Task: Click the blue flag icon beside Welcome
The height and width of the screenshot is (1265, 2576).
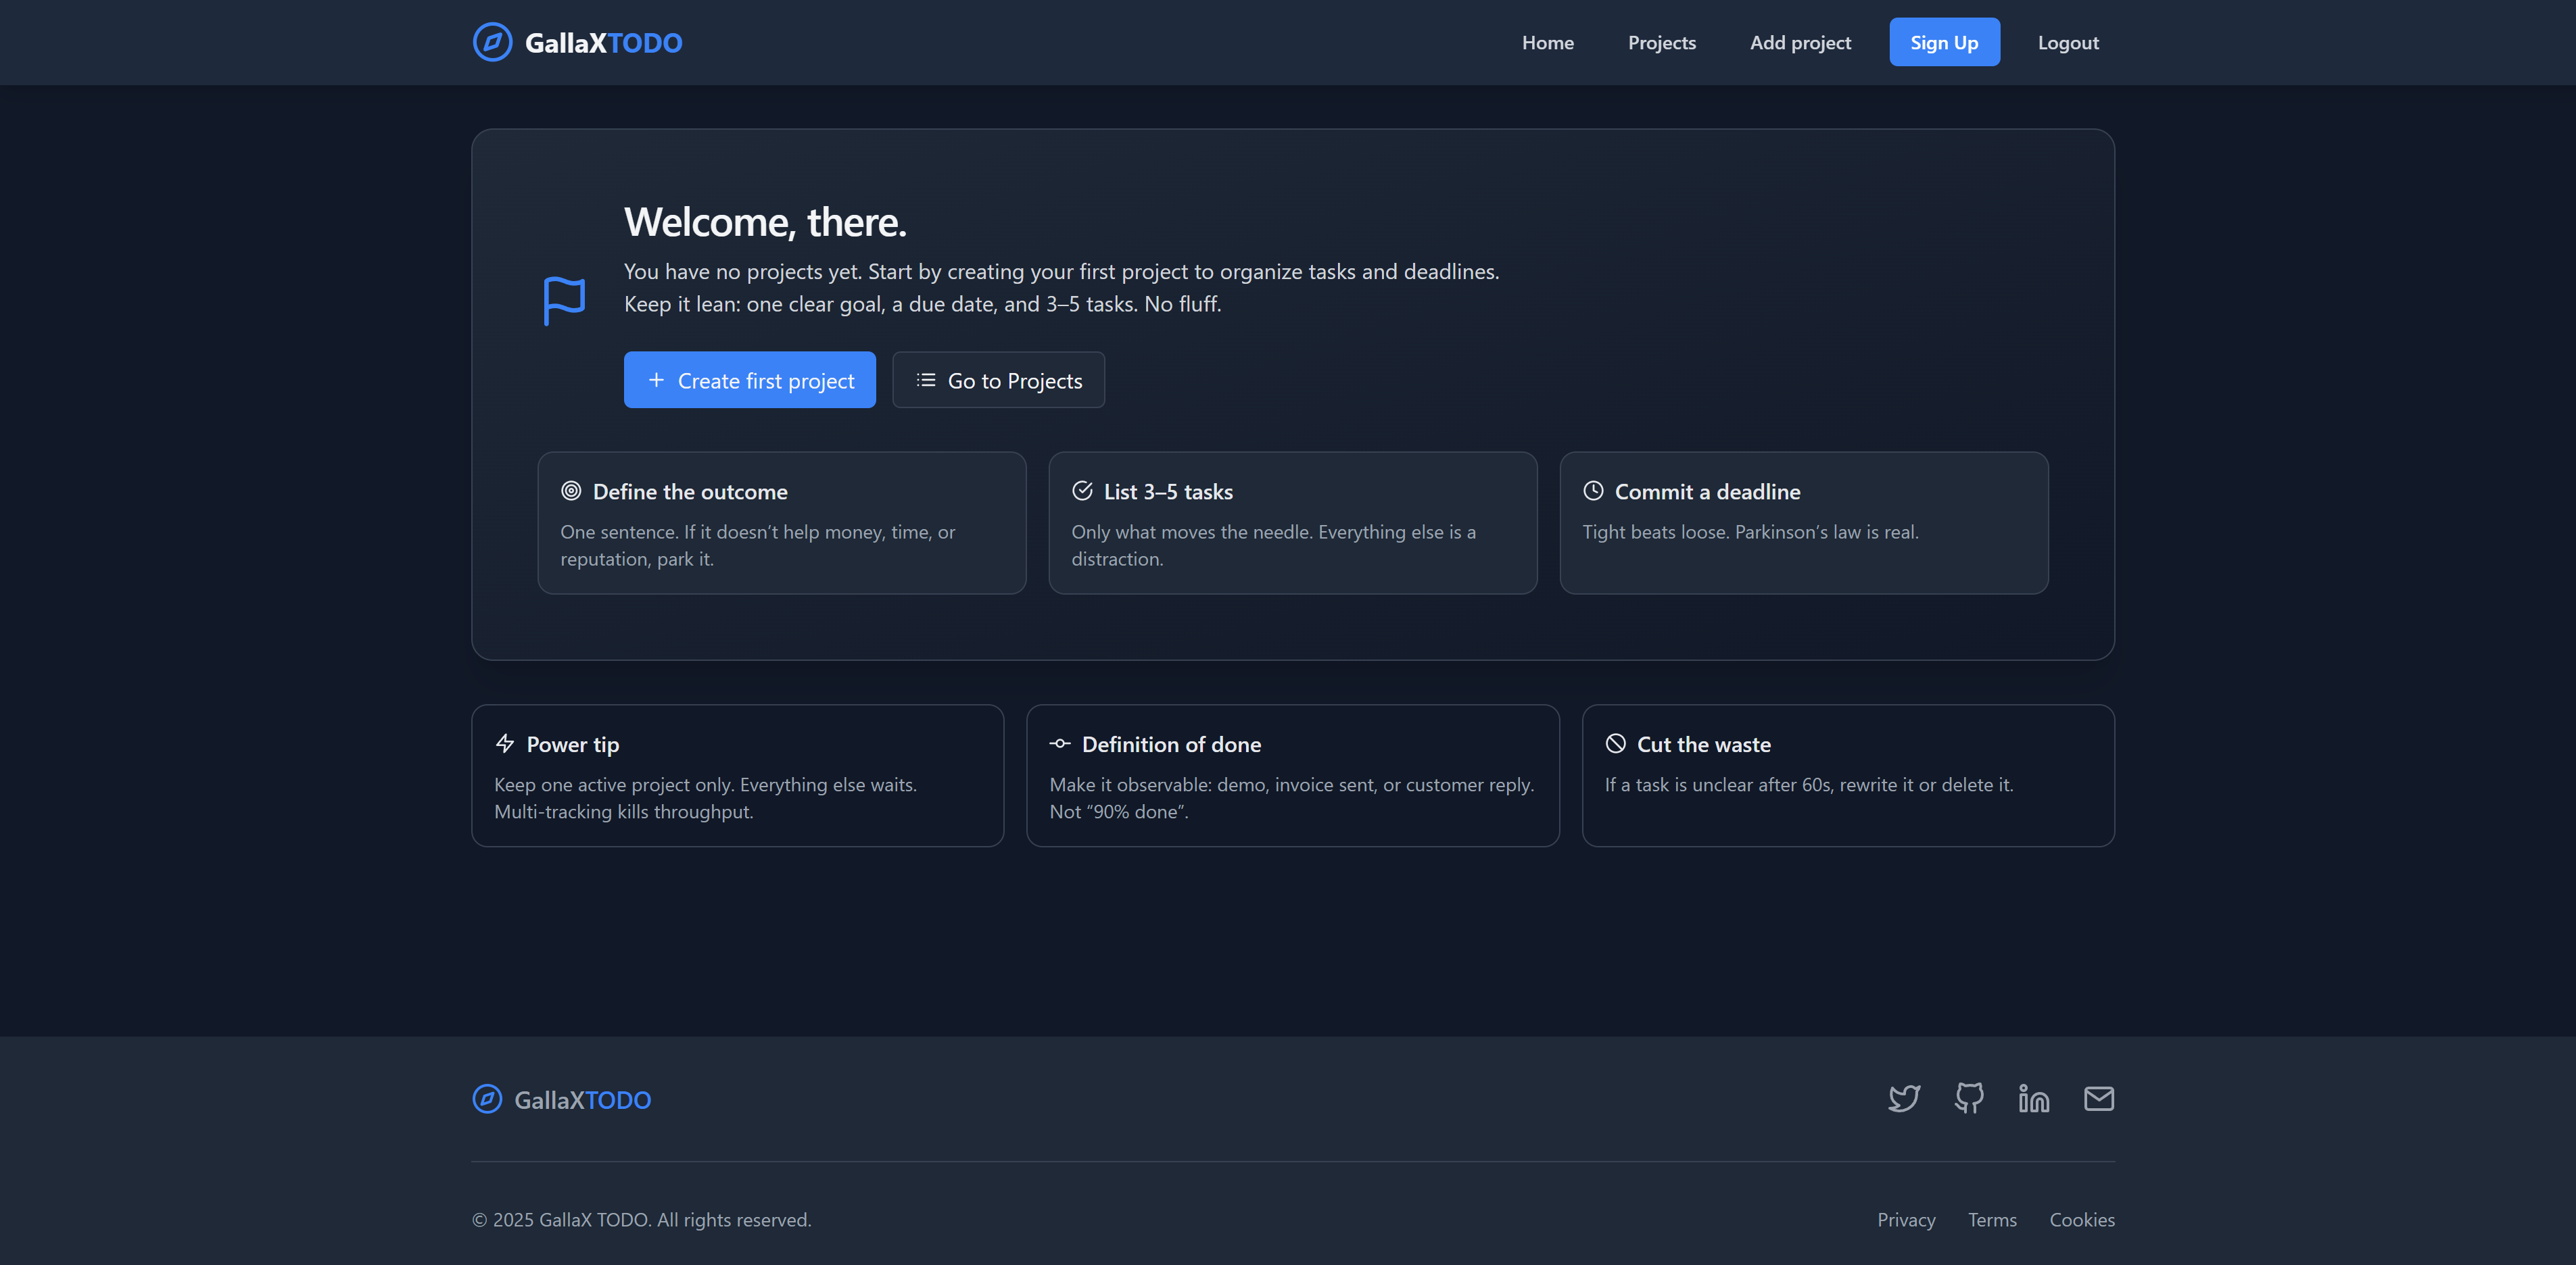Action: [x=564, y=300]
